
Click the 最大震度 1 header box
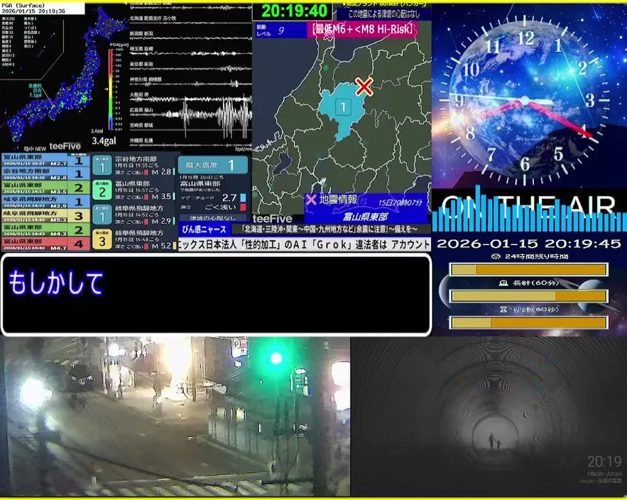(213, 165)
